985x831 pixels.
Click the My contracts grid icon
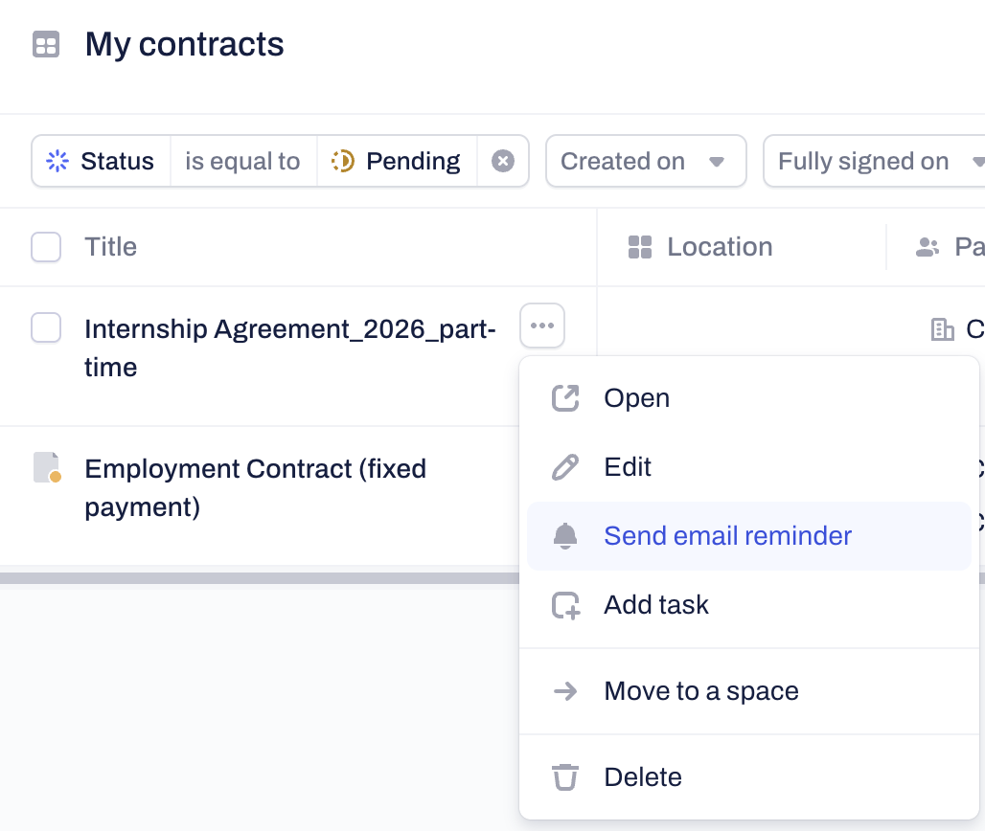46,45
